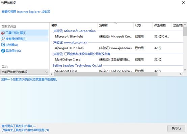Image resolution: width=187 pixels, height=134 pixels.
Task: Open the 当前已加载的加载项 display dropdown
Action: [24, 72]
